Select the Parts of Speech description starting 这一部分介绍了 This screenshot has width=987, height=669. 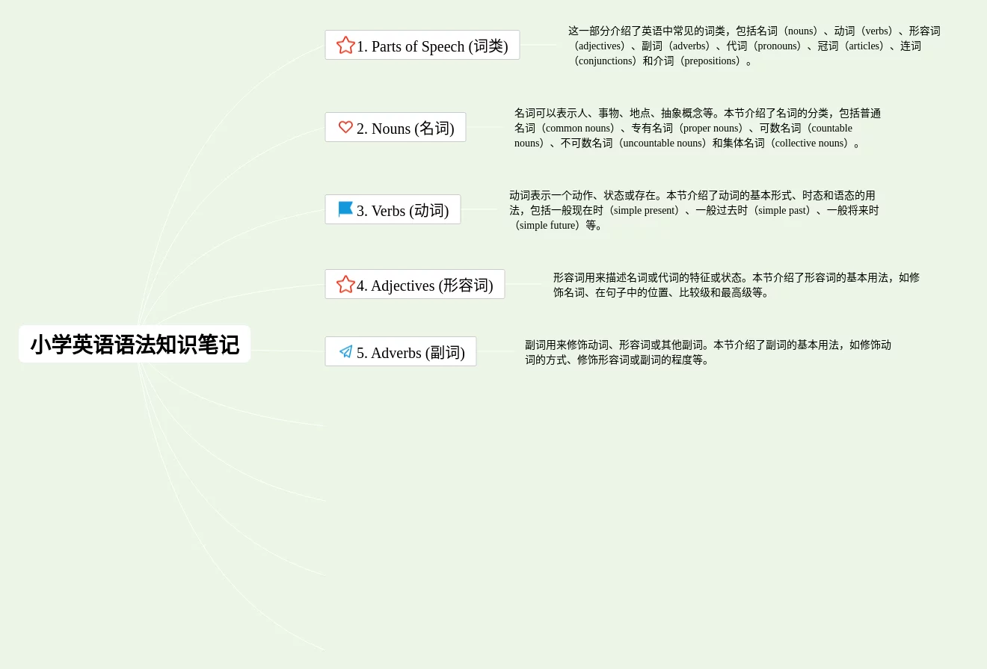(x=754, y=46)
